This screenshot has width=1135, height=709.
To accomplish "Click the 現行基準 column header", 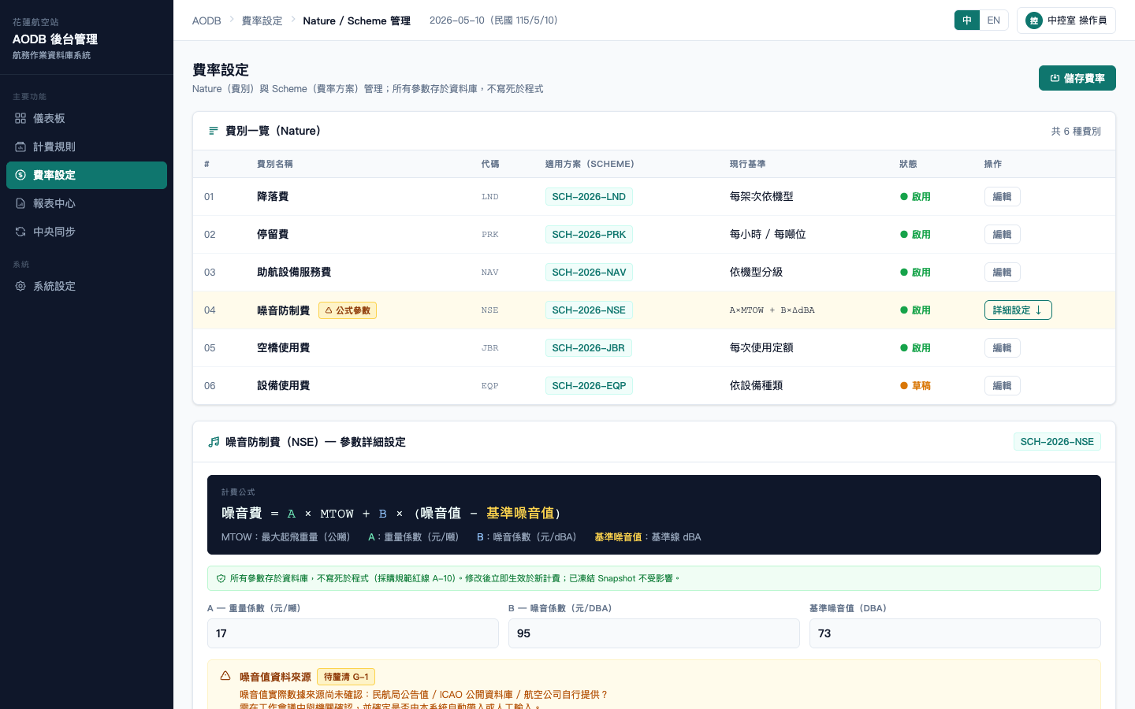I will 748,164.
